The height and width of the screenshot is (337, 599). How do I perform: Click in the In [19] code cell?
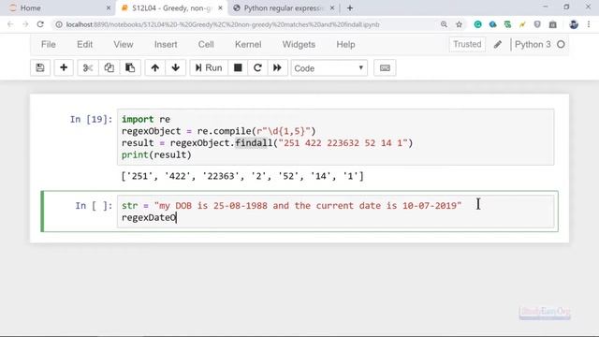click(335, 138)
